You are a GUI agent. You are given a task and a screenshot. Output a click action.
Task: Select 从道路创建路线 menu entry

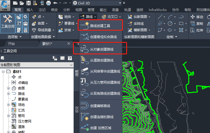point(101,60)
